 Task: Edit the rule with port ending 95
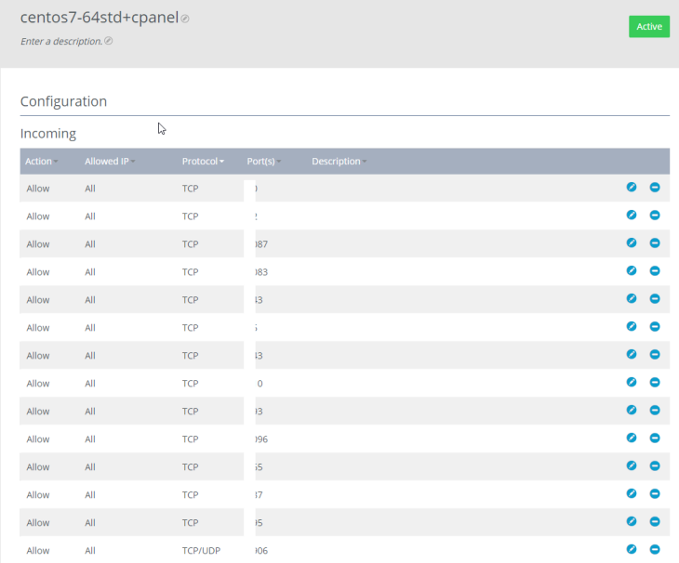pos(632,521)
